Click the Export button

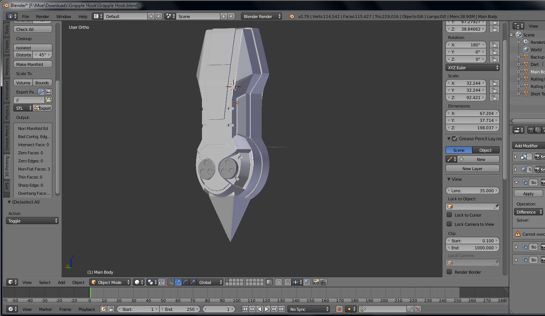(42, 108)
